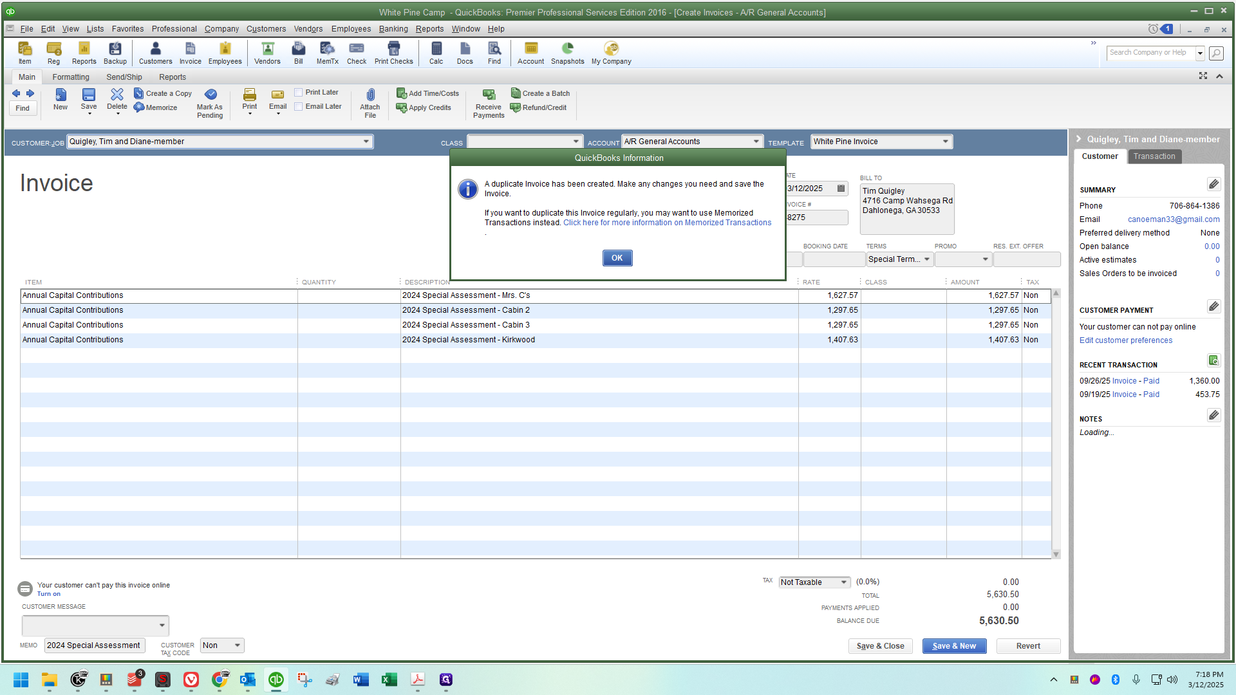Click the Attach File paperclip icon
Screen dimensions: 1236x695
pyautogui.click(x=370, y=103)
